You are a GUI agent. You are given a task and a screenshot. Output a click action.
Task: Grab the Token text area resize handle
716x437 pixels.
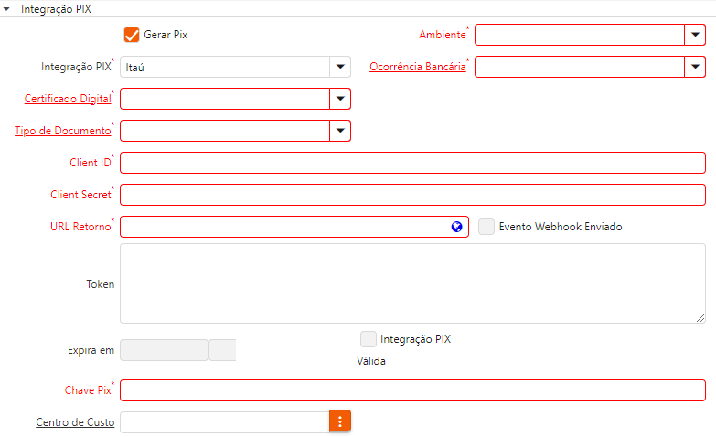click(x=700, y=318)
